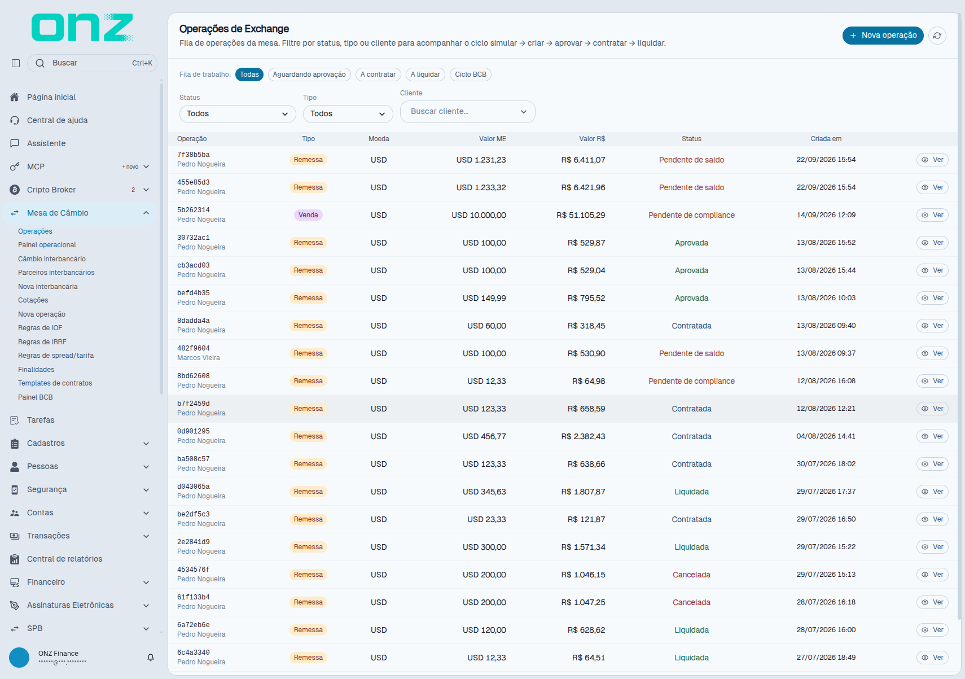The height and width of the screenshot is (679, 965).
Task: Open Templates de contratos submenu item
Action: coord(55,383)
